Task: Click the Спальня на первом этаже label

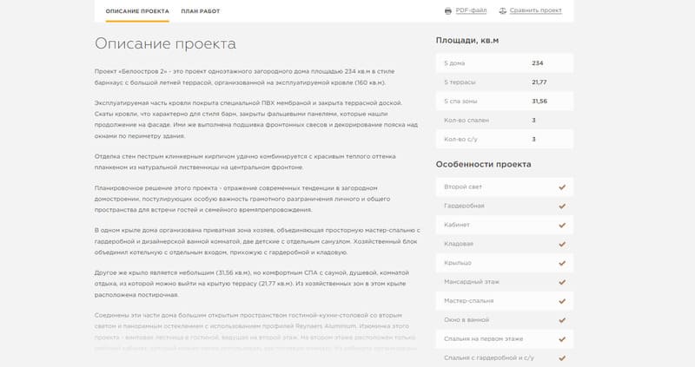Action: (x=484, y=339)
